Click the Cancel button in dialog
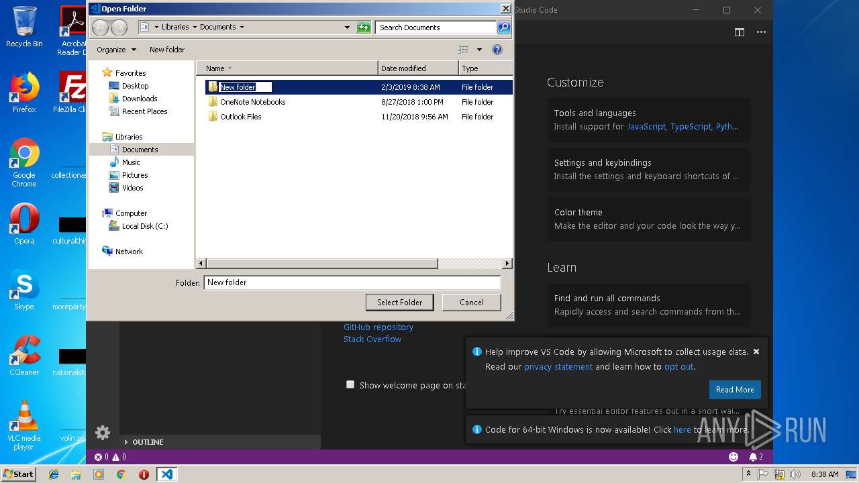This screenshot has width=859, height=483. coord(471,303)
